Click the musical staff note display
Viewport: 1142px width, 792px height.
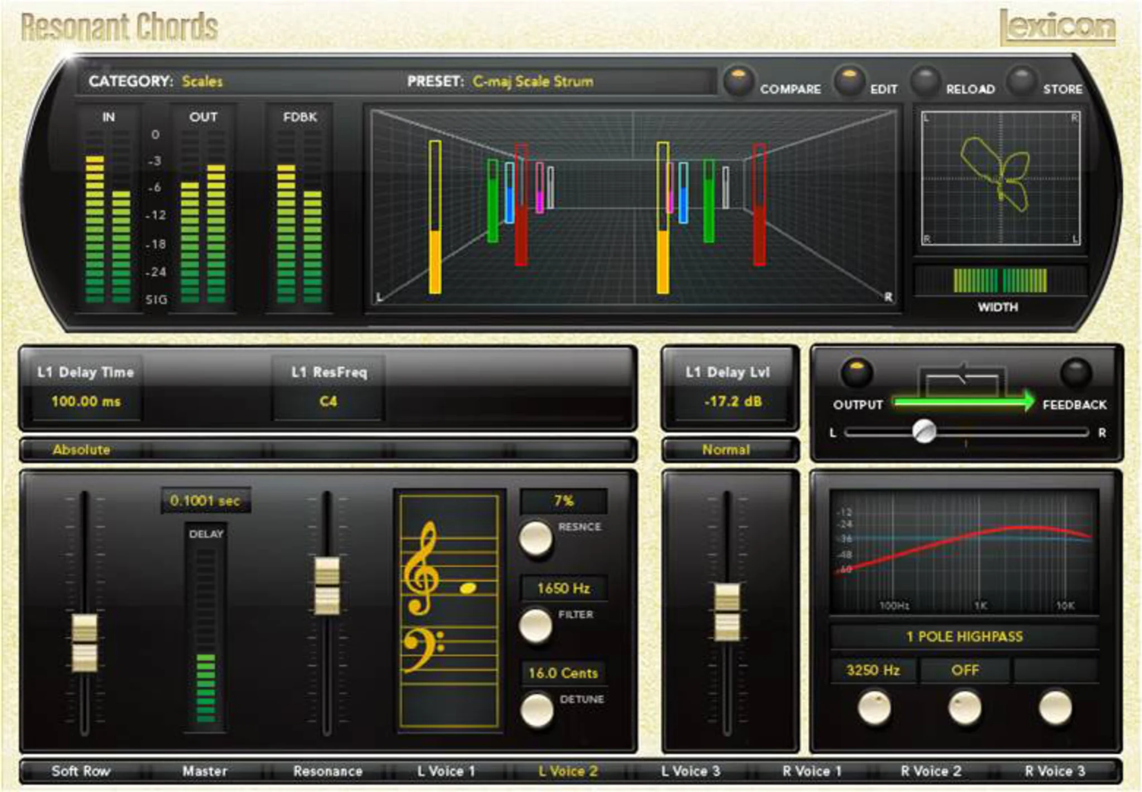pos(449,610)
